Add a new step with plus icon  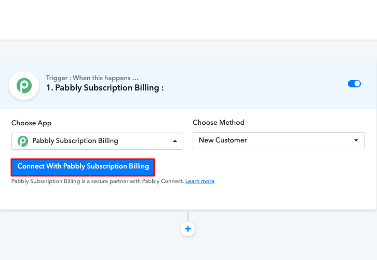pyautogui.click(x=188, y=229)
